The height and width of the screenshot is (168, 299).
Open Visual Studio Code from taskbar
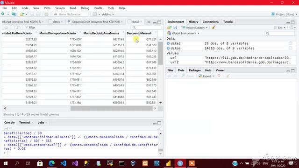[64, 163]
